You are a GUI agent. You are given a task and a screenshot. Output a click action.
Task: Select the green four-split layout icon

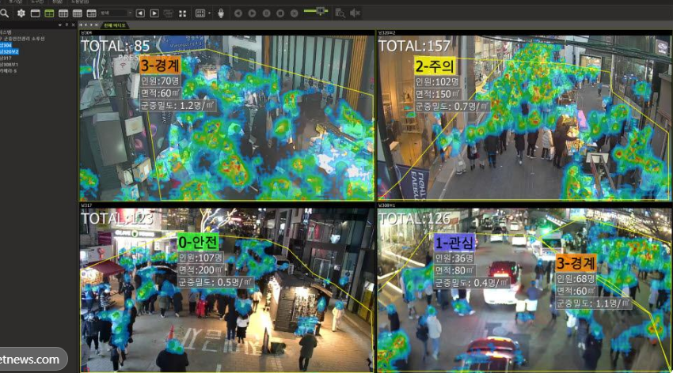[x=49, y=13]
